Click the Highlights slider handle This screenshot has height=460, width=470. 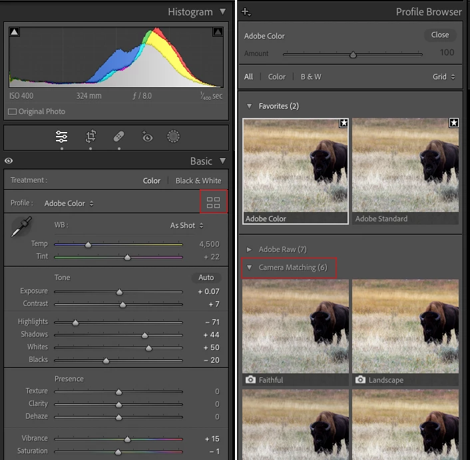pos(75,323)
